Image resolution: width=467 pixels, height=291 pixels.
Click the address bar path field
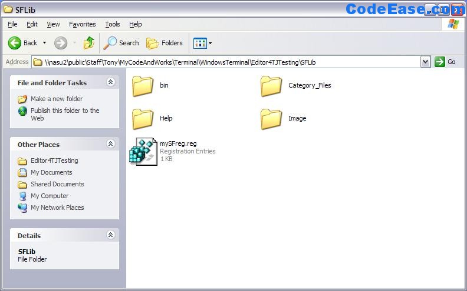click(x=226, y=62)
